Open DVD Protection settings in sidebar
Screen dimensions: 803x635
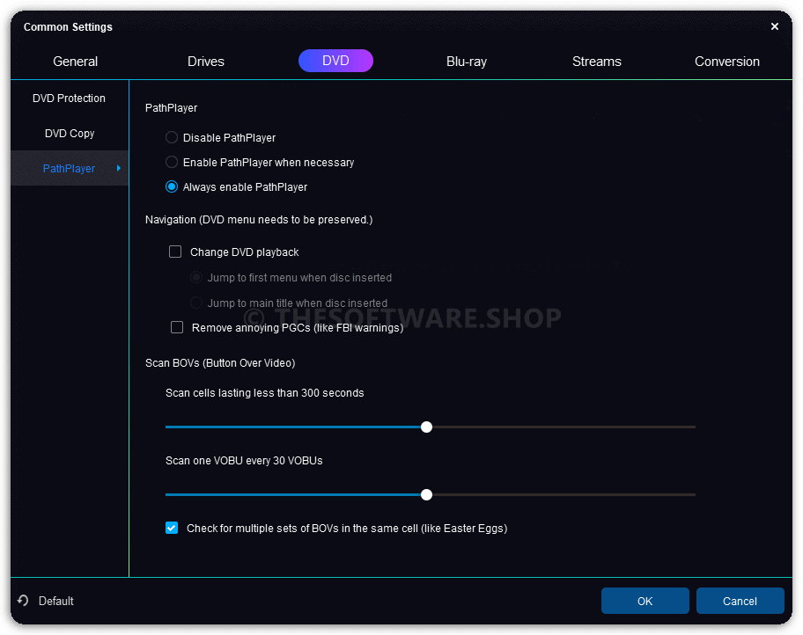[70, 98]
